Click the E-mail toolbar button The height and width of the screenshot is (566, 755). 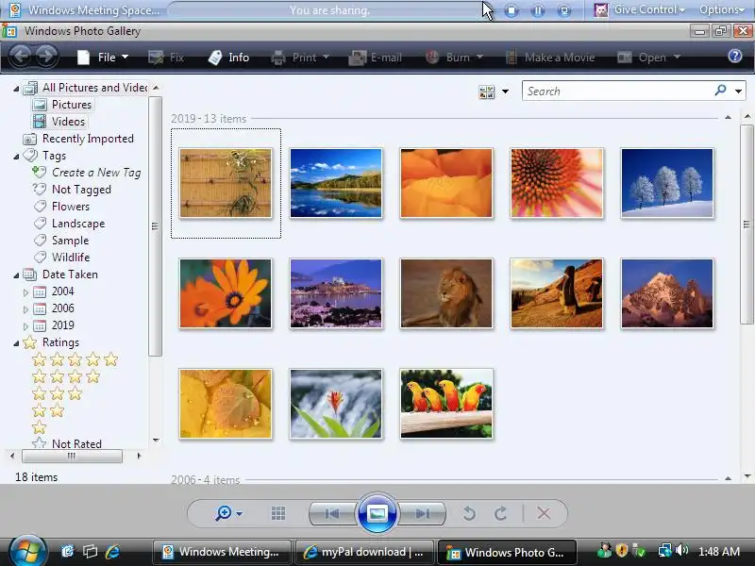(x=375, y=58)
